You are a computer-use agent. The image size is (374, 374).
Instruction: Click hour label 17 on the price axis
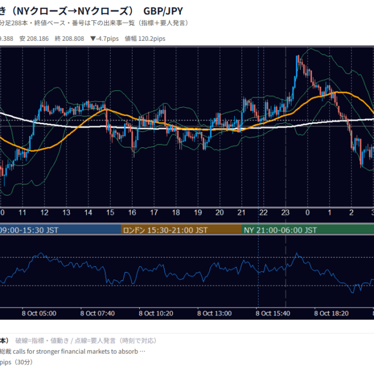[x=154, y=212]
